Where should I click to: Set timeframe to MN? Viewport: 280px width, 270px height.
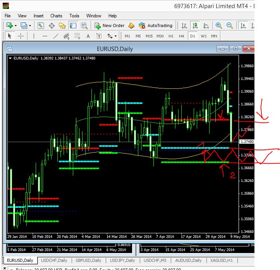[214, 36]
